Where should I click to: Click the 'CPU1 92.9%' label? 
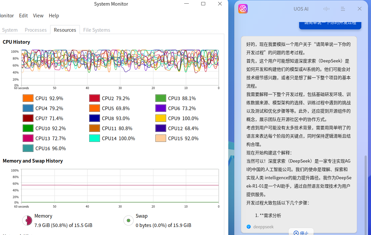(x=49, y=98)
